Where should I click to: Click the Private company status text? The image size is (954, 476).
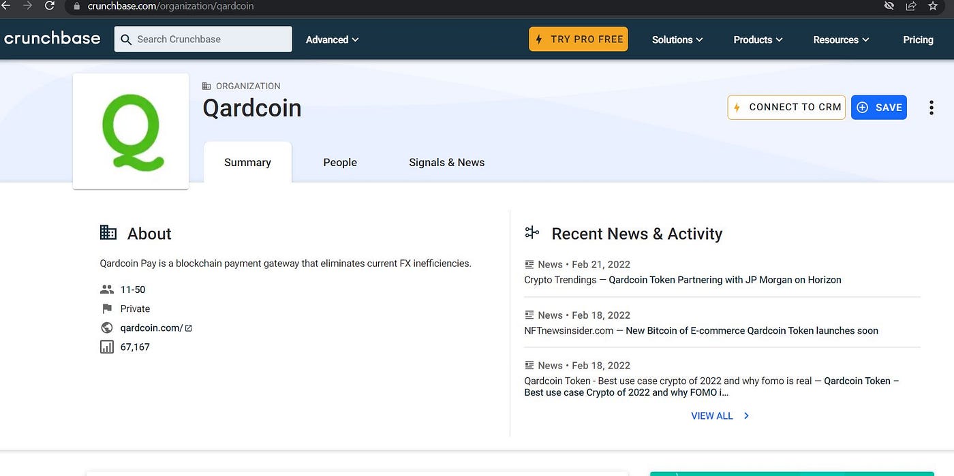[x=135, y=308]
